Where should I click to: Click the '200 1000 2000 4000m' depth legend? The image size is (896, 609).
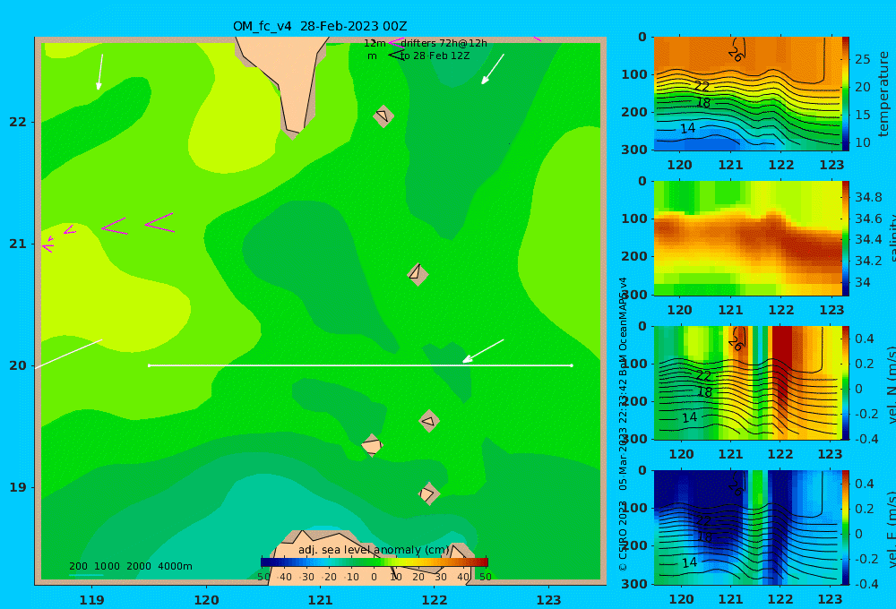click(130, 566)
